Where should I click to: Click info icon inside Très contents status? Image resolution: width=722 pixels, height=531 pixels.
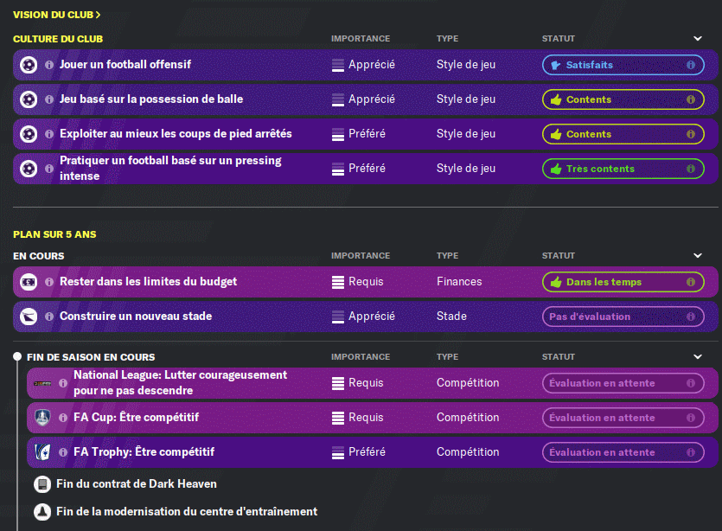(690, 169)
